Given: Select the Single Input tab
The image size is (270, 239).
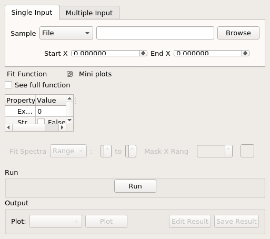Looking at the screenshot, I should pos(32,12).
